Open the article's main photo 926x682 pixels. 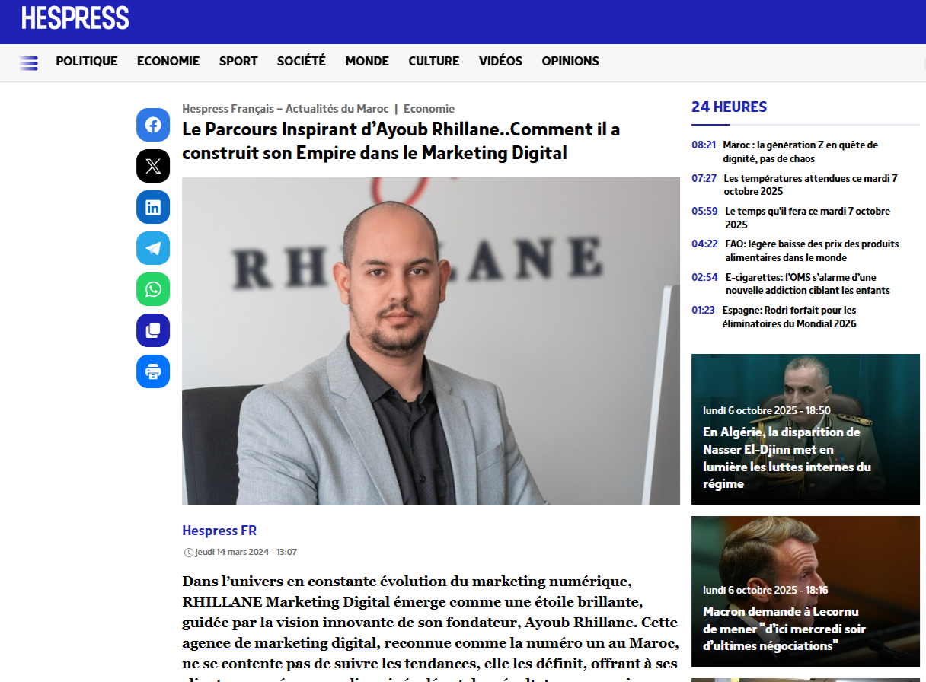point(430,341)
